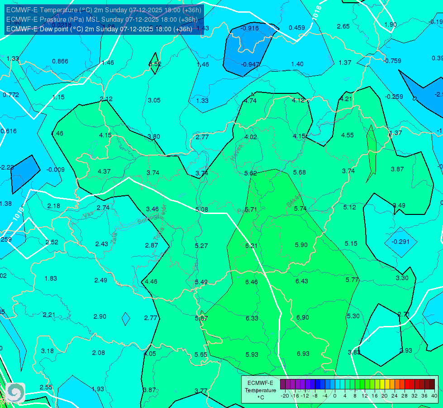
Task: Click the 5.93 temperature value
Action: tap(252, 355)
